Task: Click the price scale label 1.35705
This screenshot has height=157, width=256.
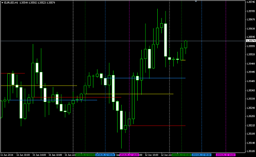Action: (x=251, y=11)
